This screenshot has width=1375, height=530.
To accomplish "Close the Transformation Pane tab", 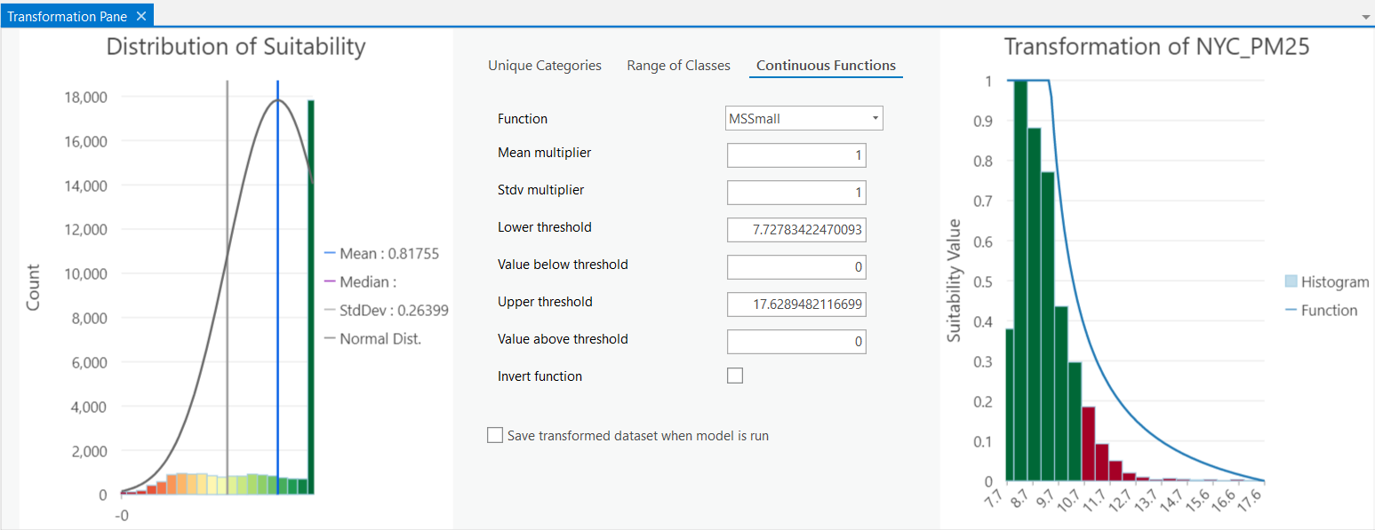I will click(x=141, y=16).
